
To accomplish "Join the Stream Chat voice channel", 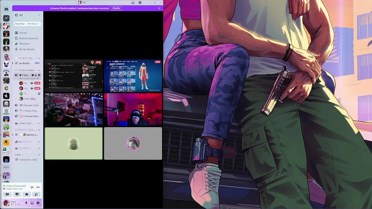I will [x=28, y=105].
